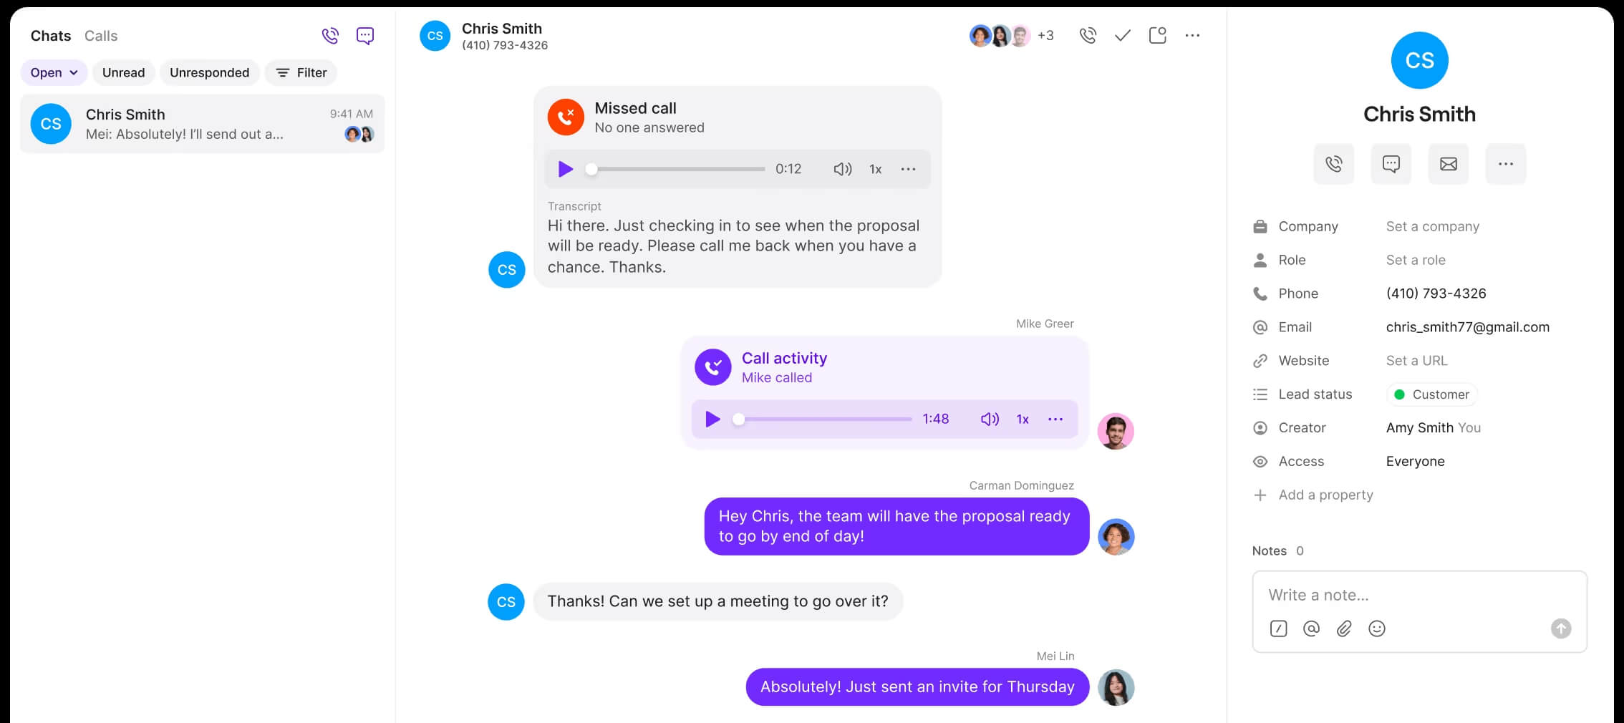Click Add a property

coord(1325,495)
